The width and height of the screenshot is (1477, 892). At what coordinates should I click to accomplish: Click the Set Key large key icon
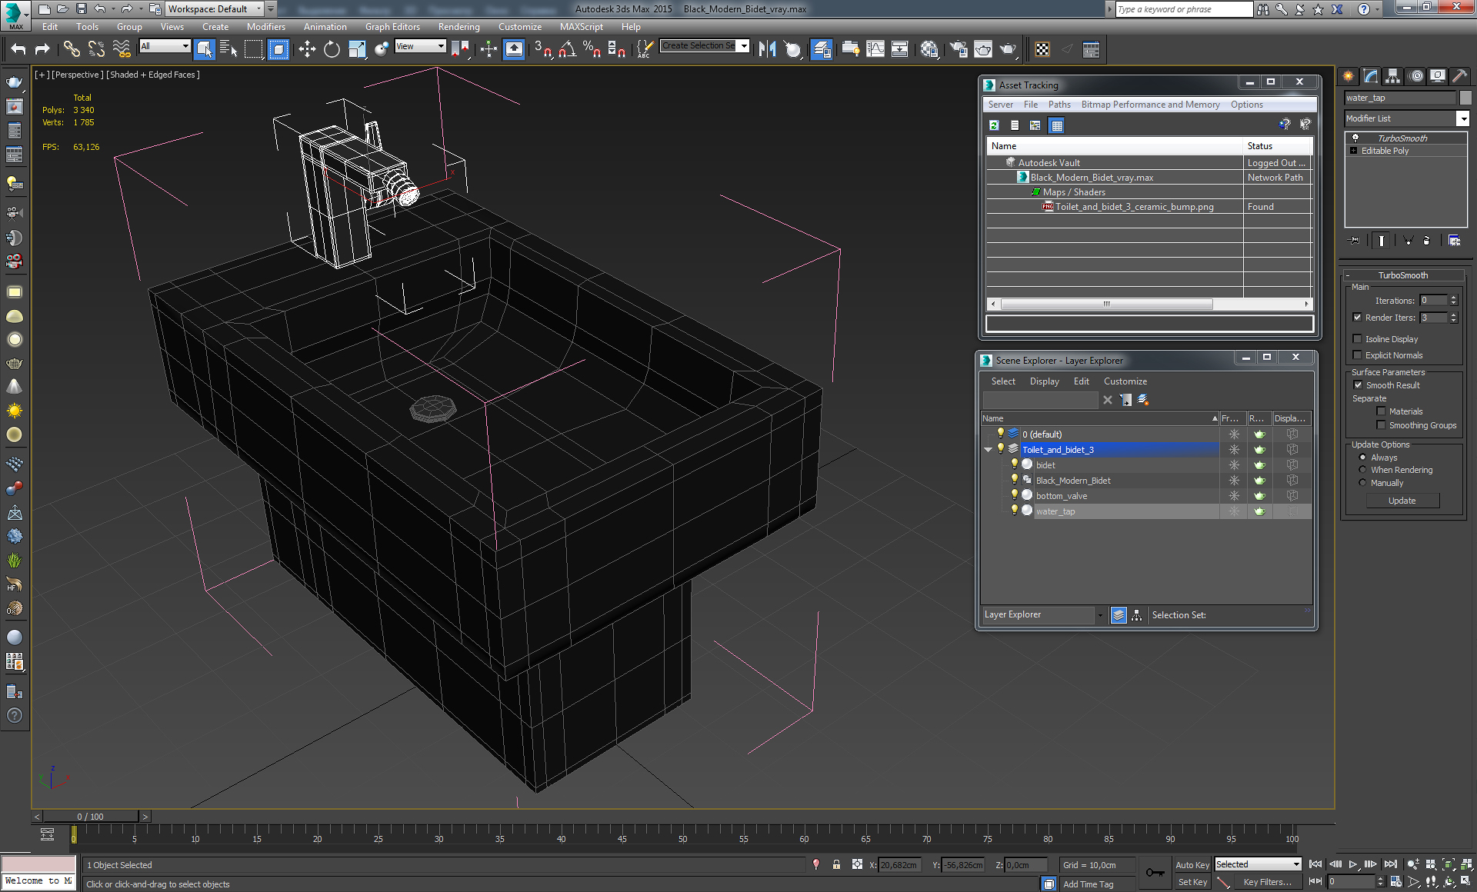1155,873
